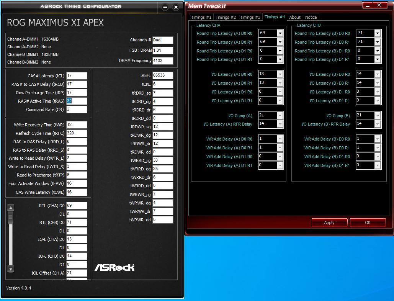This screenshot has height=301, width=394.
Task: Click the Apply button
Action: click(329, 222)
